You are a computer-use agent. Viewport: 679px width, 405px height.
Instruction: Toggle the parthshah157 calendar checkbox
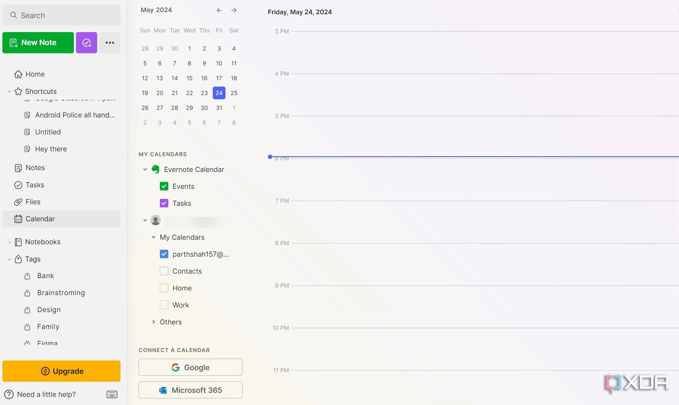(x=164, y=254)
